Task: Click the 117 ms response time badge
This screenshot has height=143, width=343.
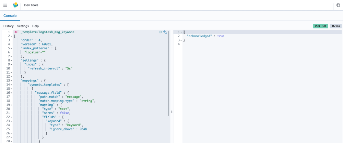Action: tap(335, 26)
